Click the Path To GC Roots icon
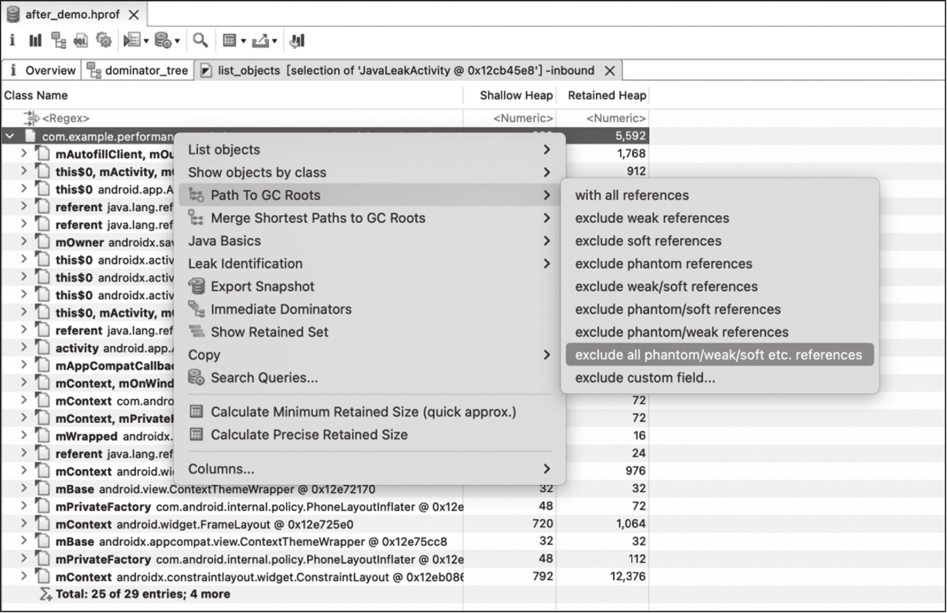The height and width of the screenshot is (613, 947). pyautogui.click(x=196, y=195)
